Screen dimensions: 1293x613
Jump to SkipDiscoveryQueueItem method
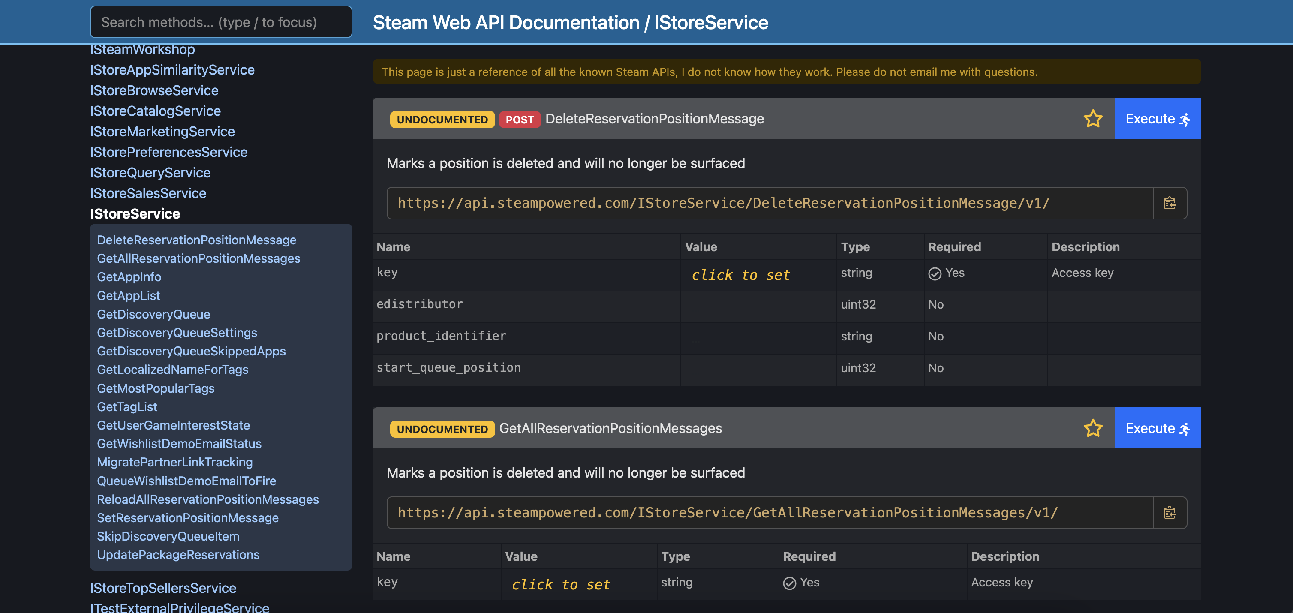pos(168,536)
